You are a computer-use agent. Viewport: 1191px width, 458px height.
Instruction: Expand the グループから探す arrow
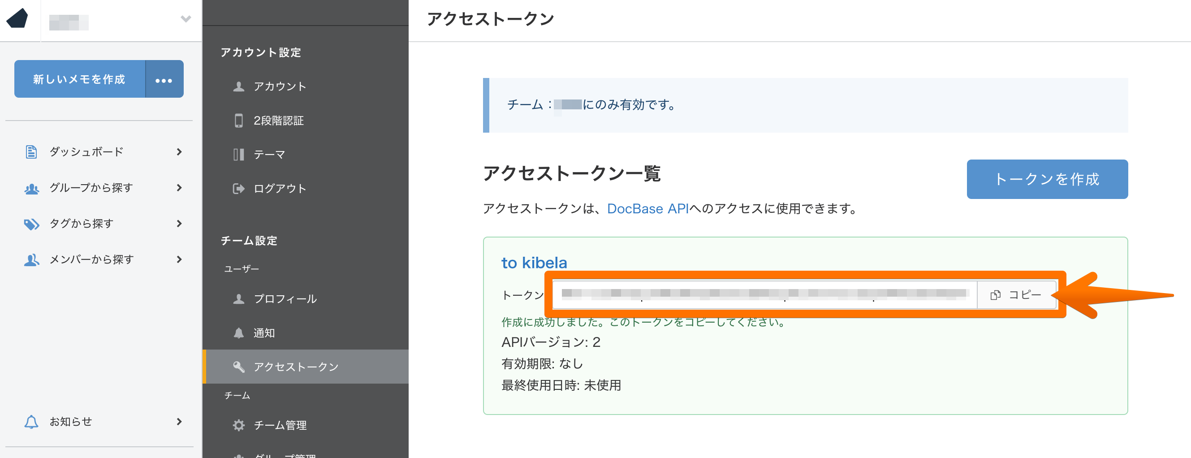click(x=179, y=188)
